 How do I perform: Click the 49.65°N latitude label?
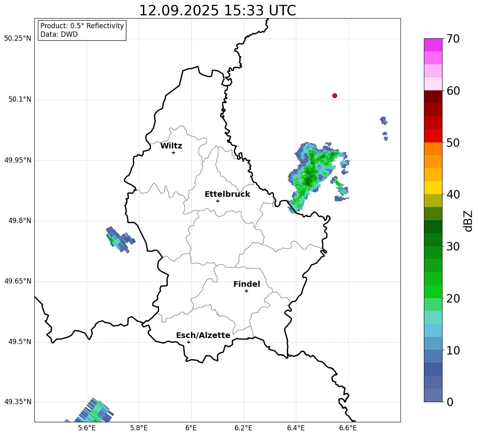[18, 281]
